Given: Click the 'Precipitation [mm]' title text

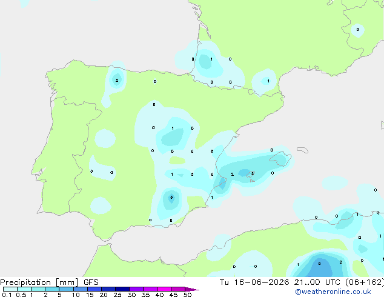Looking at the screenshot, I should click(39, 282).
